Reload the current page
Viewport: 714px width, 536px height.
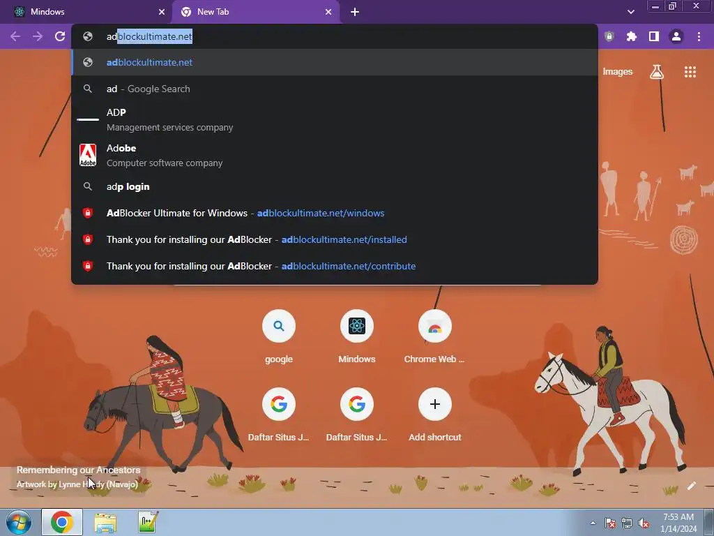(60, 36)
